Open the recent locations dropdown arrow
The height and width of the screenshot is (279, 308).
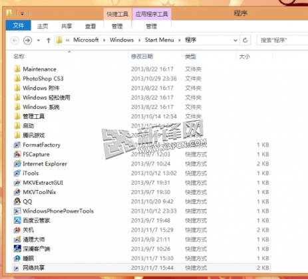39,41
